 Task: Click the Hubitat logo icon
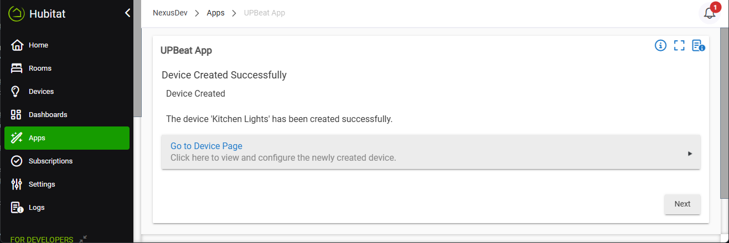pyautogui.click(x=17, y=13)
